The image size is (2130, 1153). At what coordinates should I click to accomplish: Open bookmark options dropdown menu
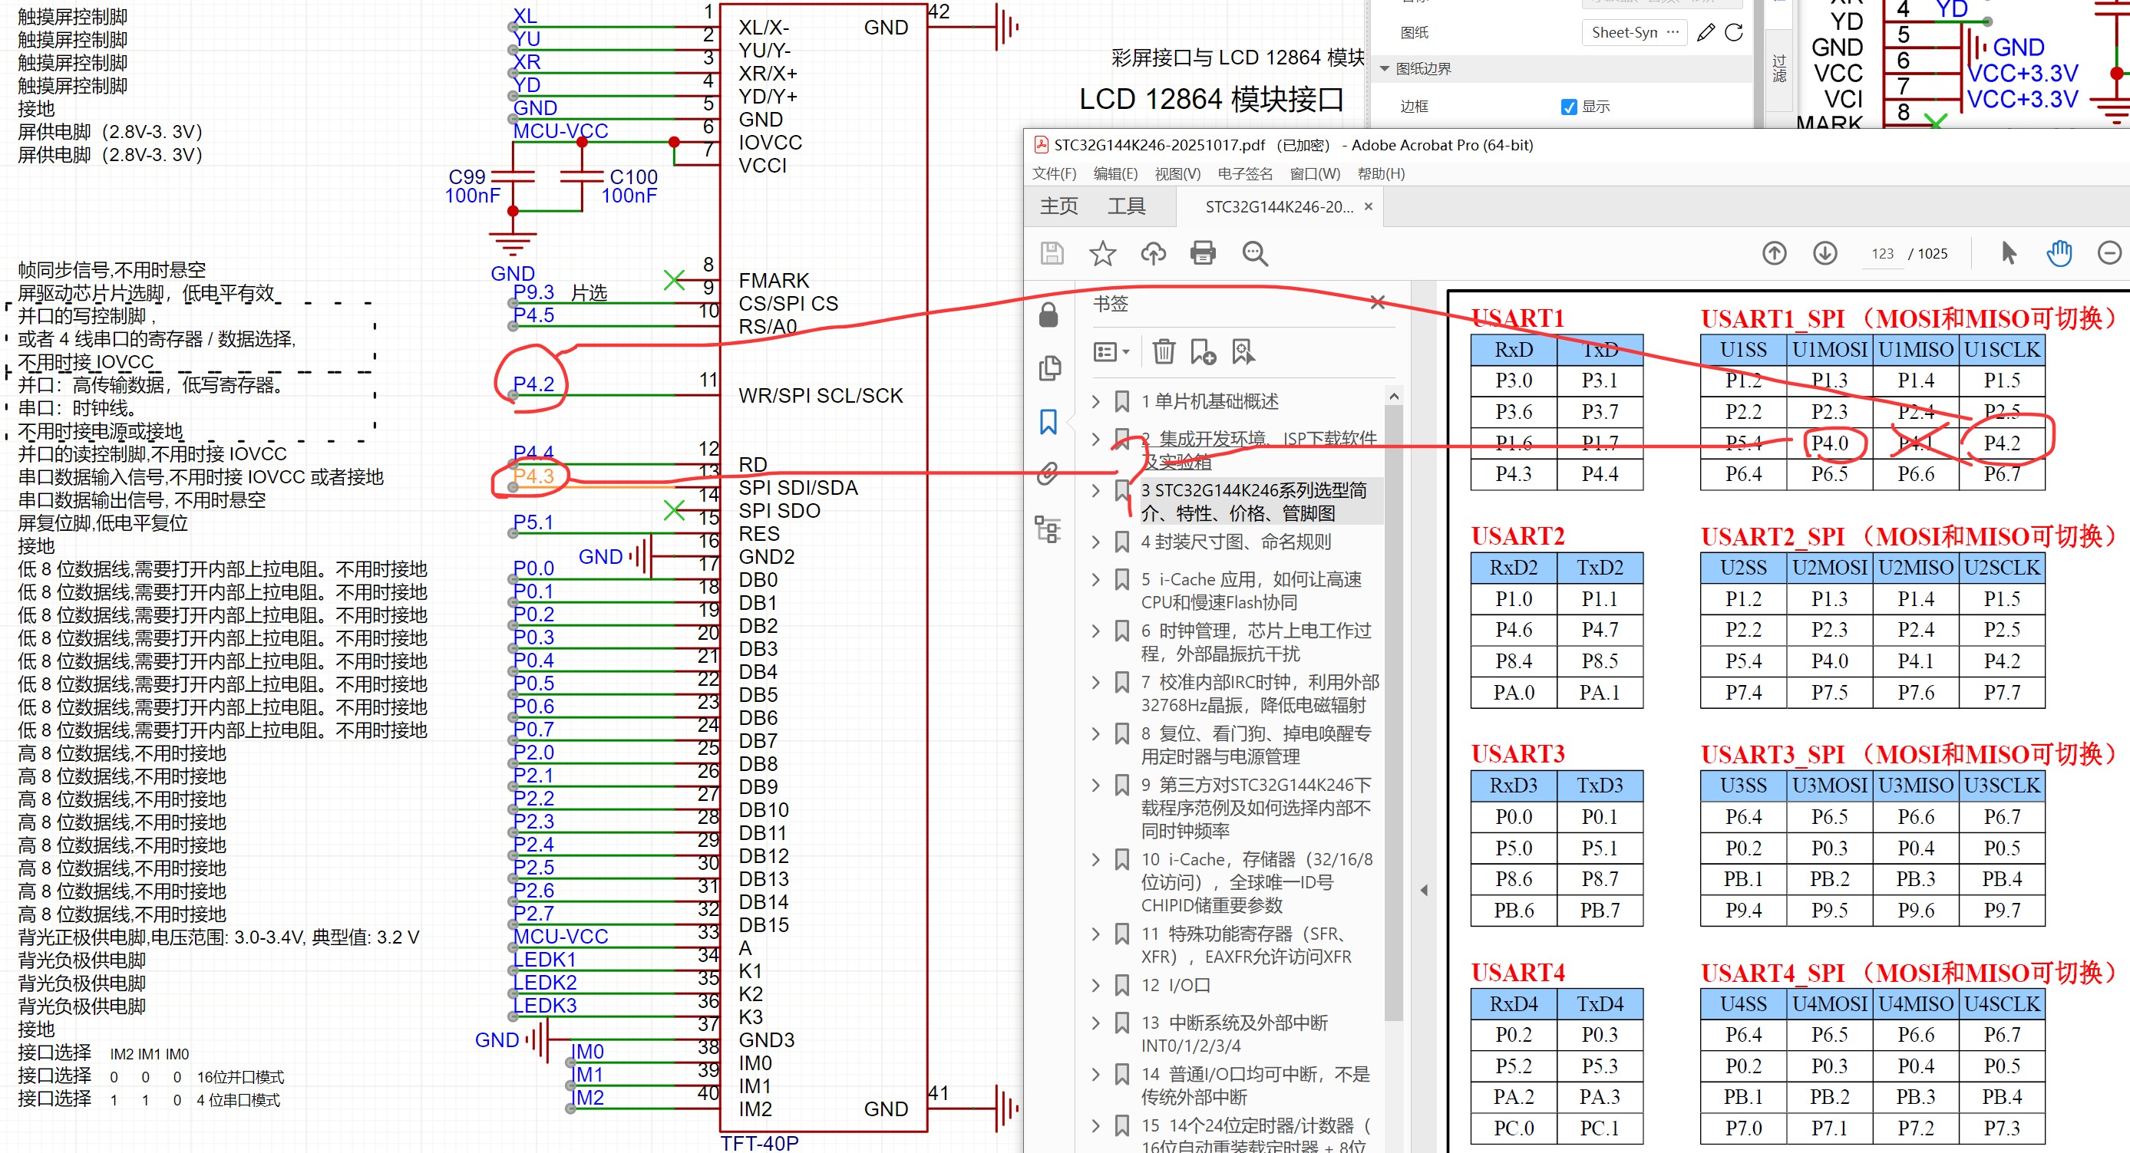click(1111, 352)
